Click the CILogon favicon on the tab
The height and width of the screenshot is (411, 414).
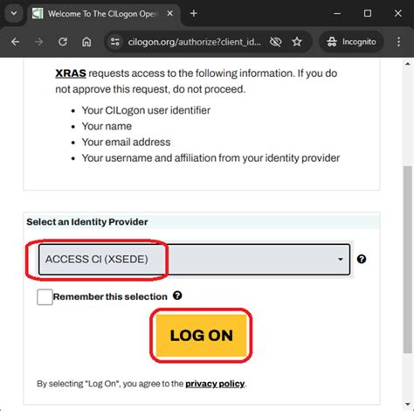pos(38,13)
